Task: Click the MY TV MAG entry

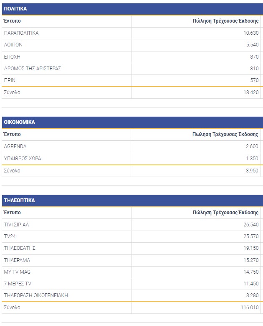Action: [x=17, y=272]
